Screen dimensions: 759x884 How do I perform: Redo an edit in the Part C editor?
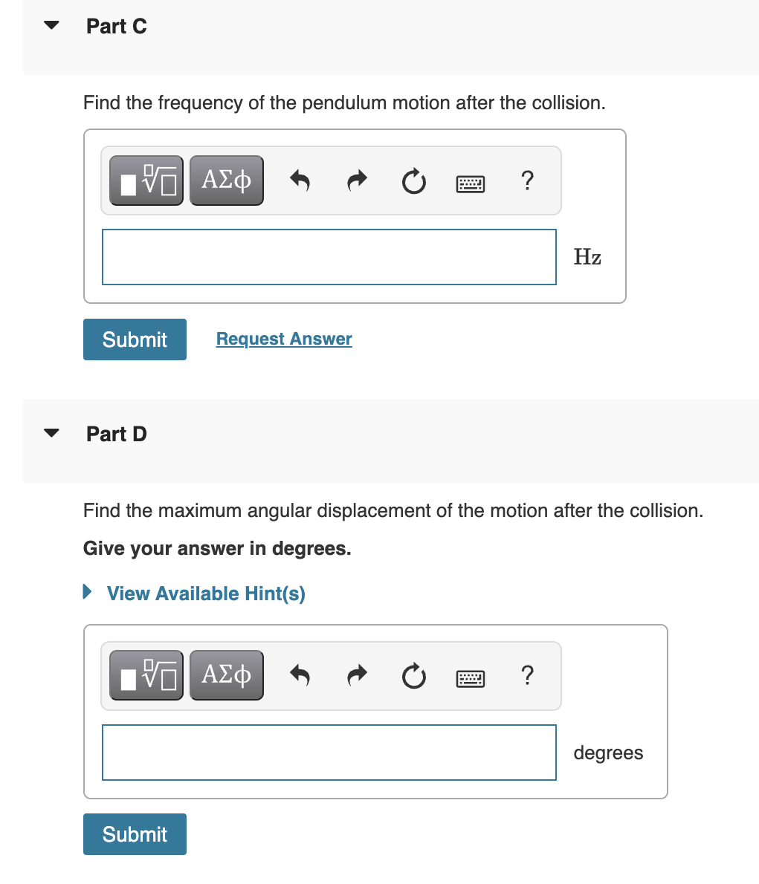[x=356, y=180]
